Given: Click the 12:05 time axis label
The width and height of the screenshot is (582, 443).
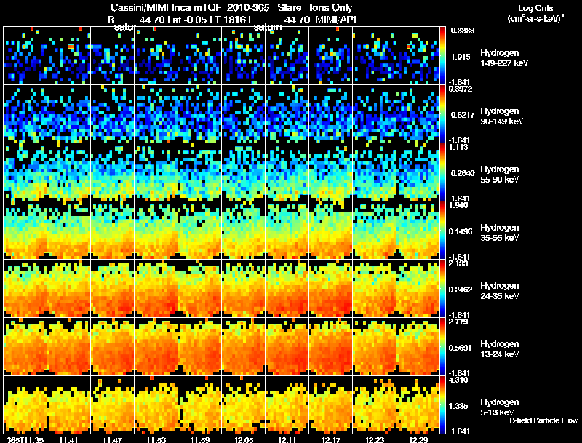Looking at the screenshot, I should pos(244,439).
